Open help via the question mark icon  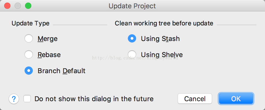coord(14,99)
